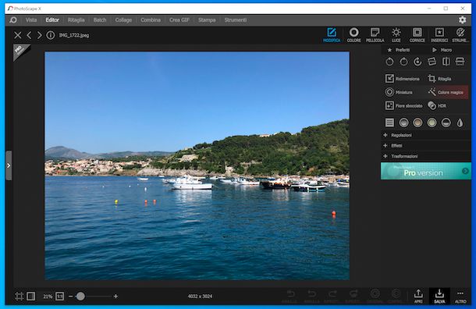Viewport: 476px width, 309px height.
Task: Switch to the Editor tab
Action: tap(52, 20)
